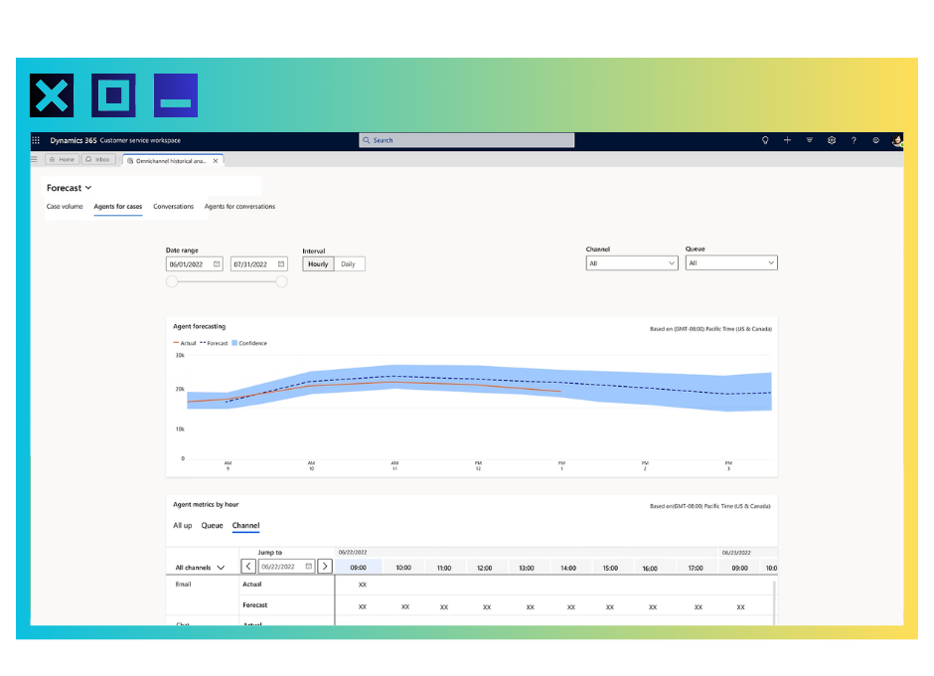Switch to Case volume tab
This screenshot has width=934, height=676.
(x=65, y=206)
